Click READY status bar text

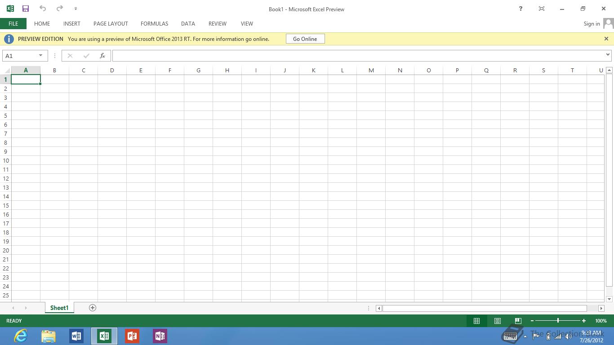coord(14,321)
